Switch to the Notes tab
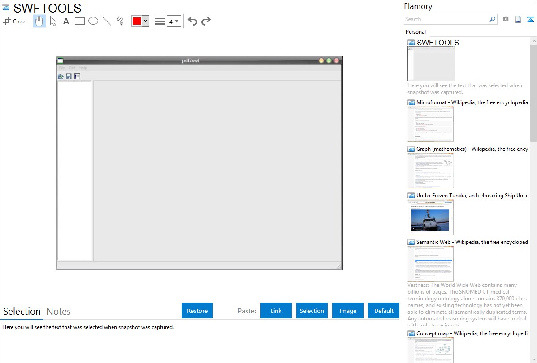This screenshot has height=363, width=537. coord(59,312)
